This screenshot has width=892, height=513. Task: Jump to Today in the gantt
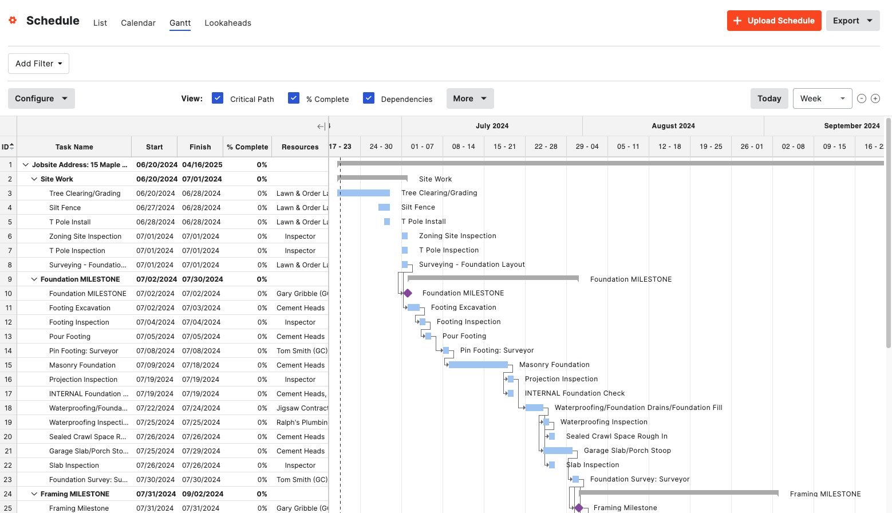click(x=769, y=98)
